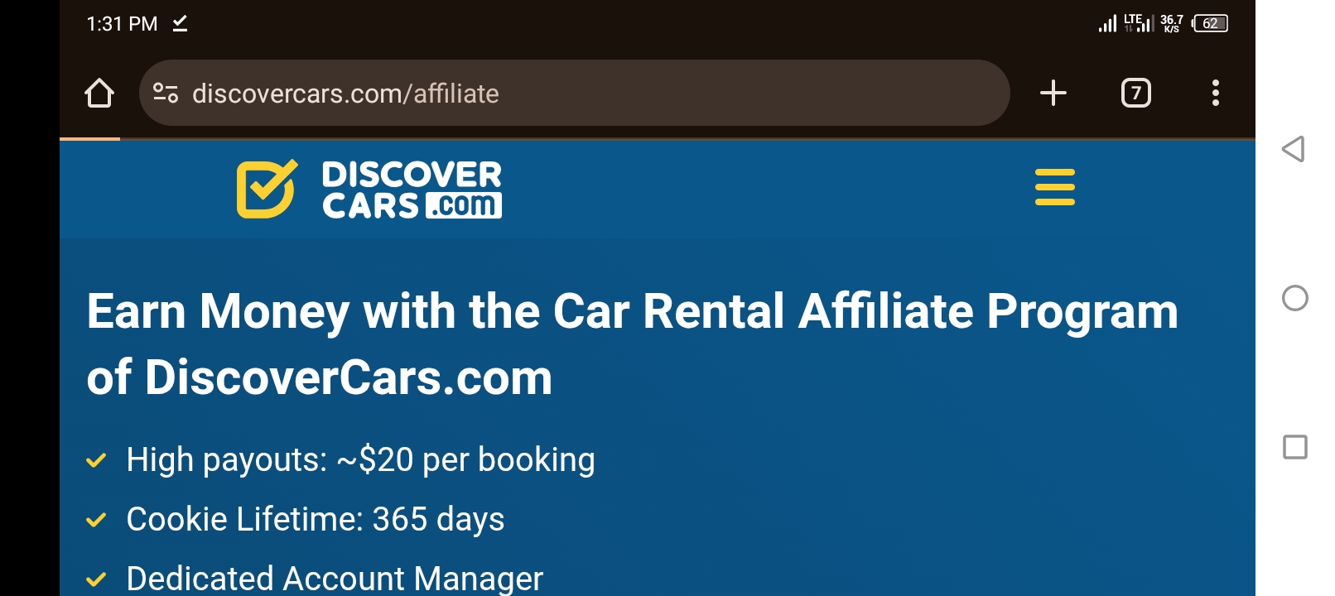The image size is (1335, 596).
Task: Tap the 1:31 PM clock in status bar
Action: (x=122, y=24)
